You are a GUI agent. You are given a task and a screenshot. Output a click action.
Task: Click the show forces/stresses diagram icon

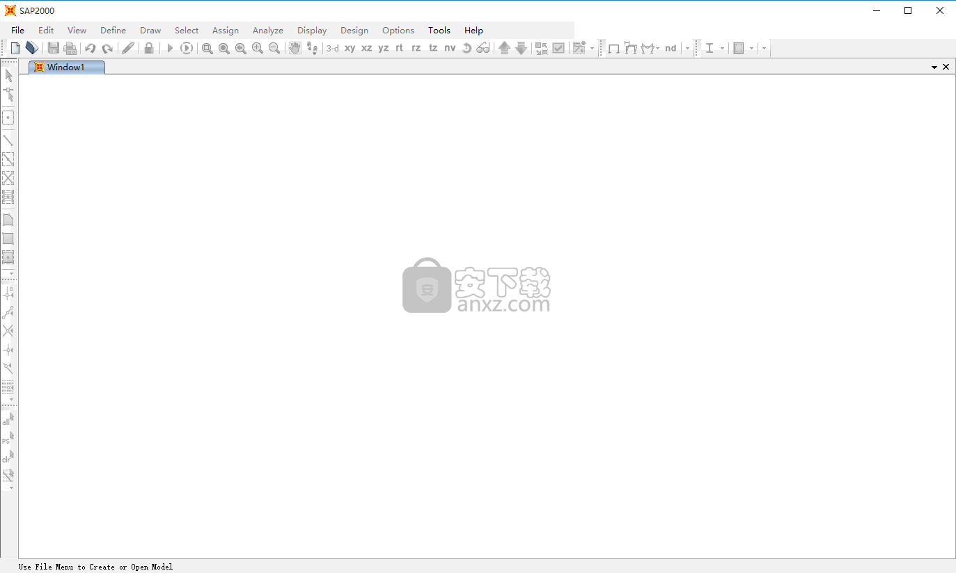(x=649, y=48)
